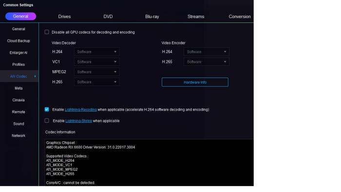Click the ATI_MODE_H264 codec line
This screenshot has height=192, width=341.
(60, 160)
